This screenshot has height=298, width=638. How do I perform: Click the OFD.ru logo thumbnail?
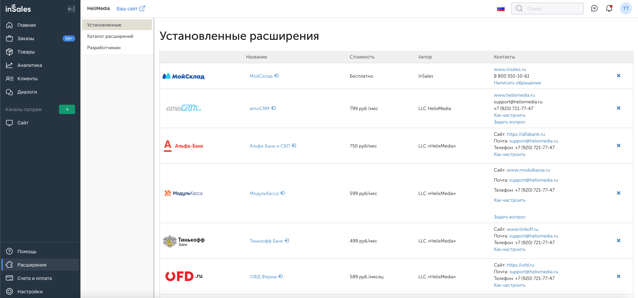(x=184, y=276)
